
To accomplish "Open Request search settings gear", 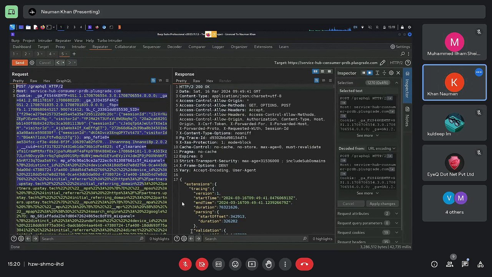I will click(21, 239).
